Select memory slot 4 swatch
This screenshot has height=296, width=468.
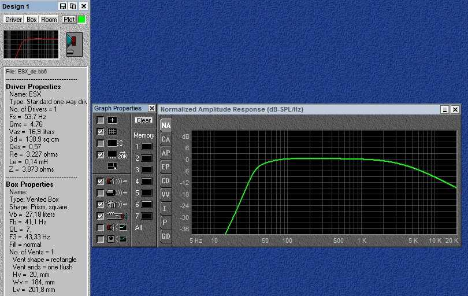147,182
